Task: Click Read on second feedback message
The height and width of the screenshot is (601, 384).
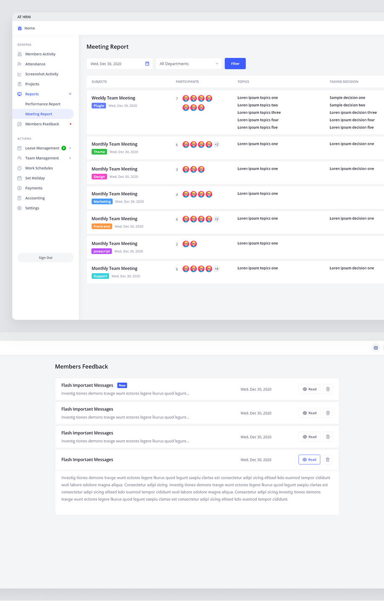Action: [x=309, y=413]
